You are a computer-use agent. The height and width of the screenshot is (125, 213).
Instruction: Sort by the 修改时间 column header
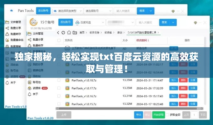143,40
